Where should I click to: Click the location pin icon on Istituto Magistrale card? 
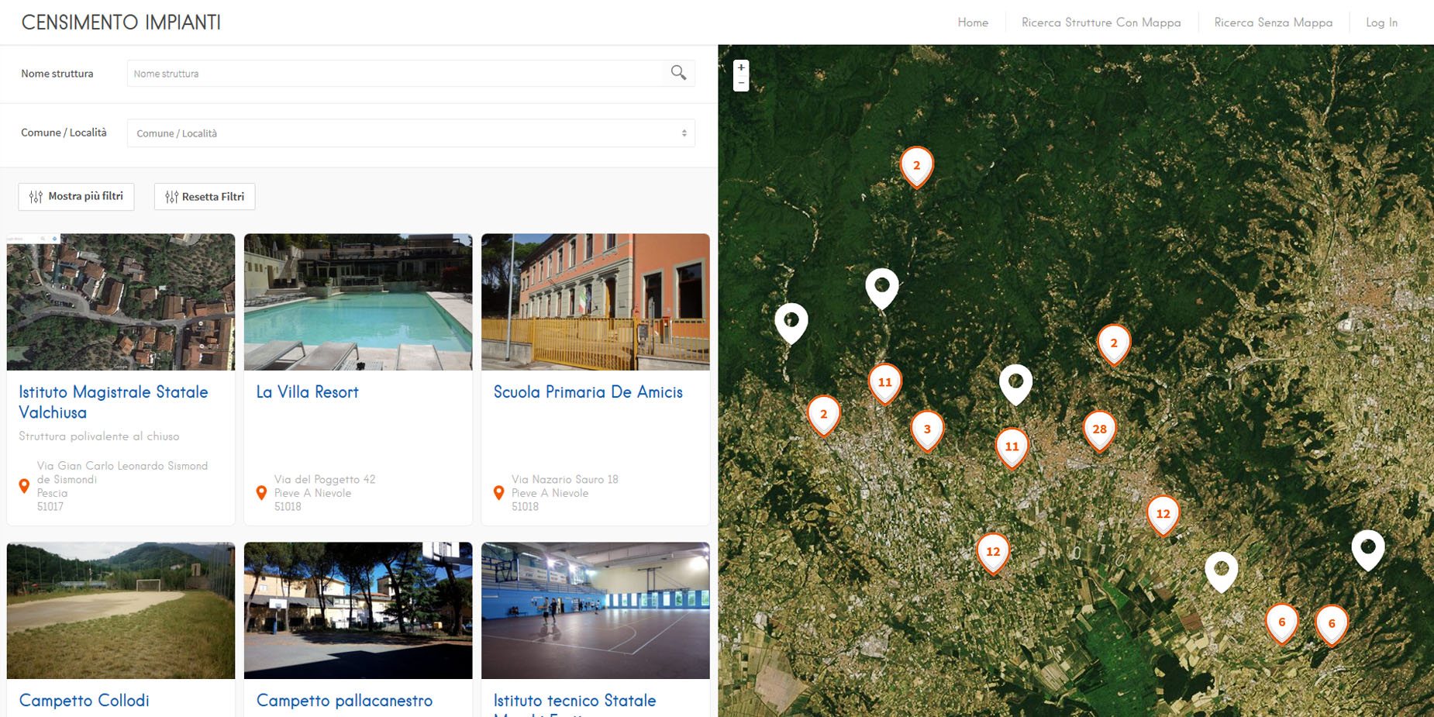point(24,486)
